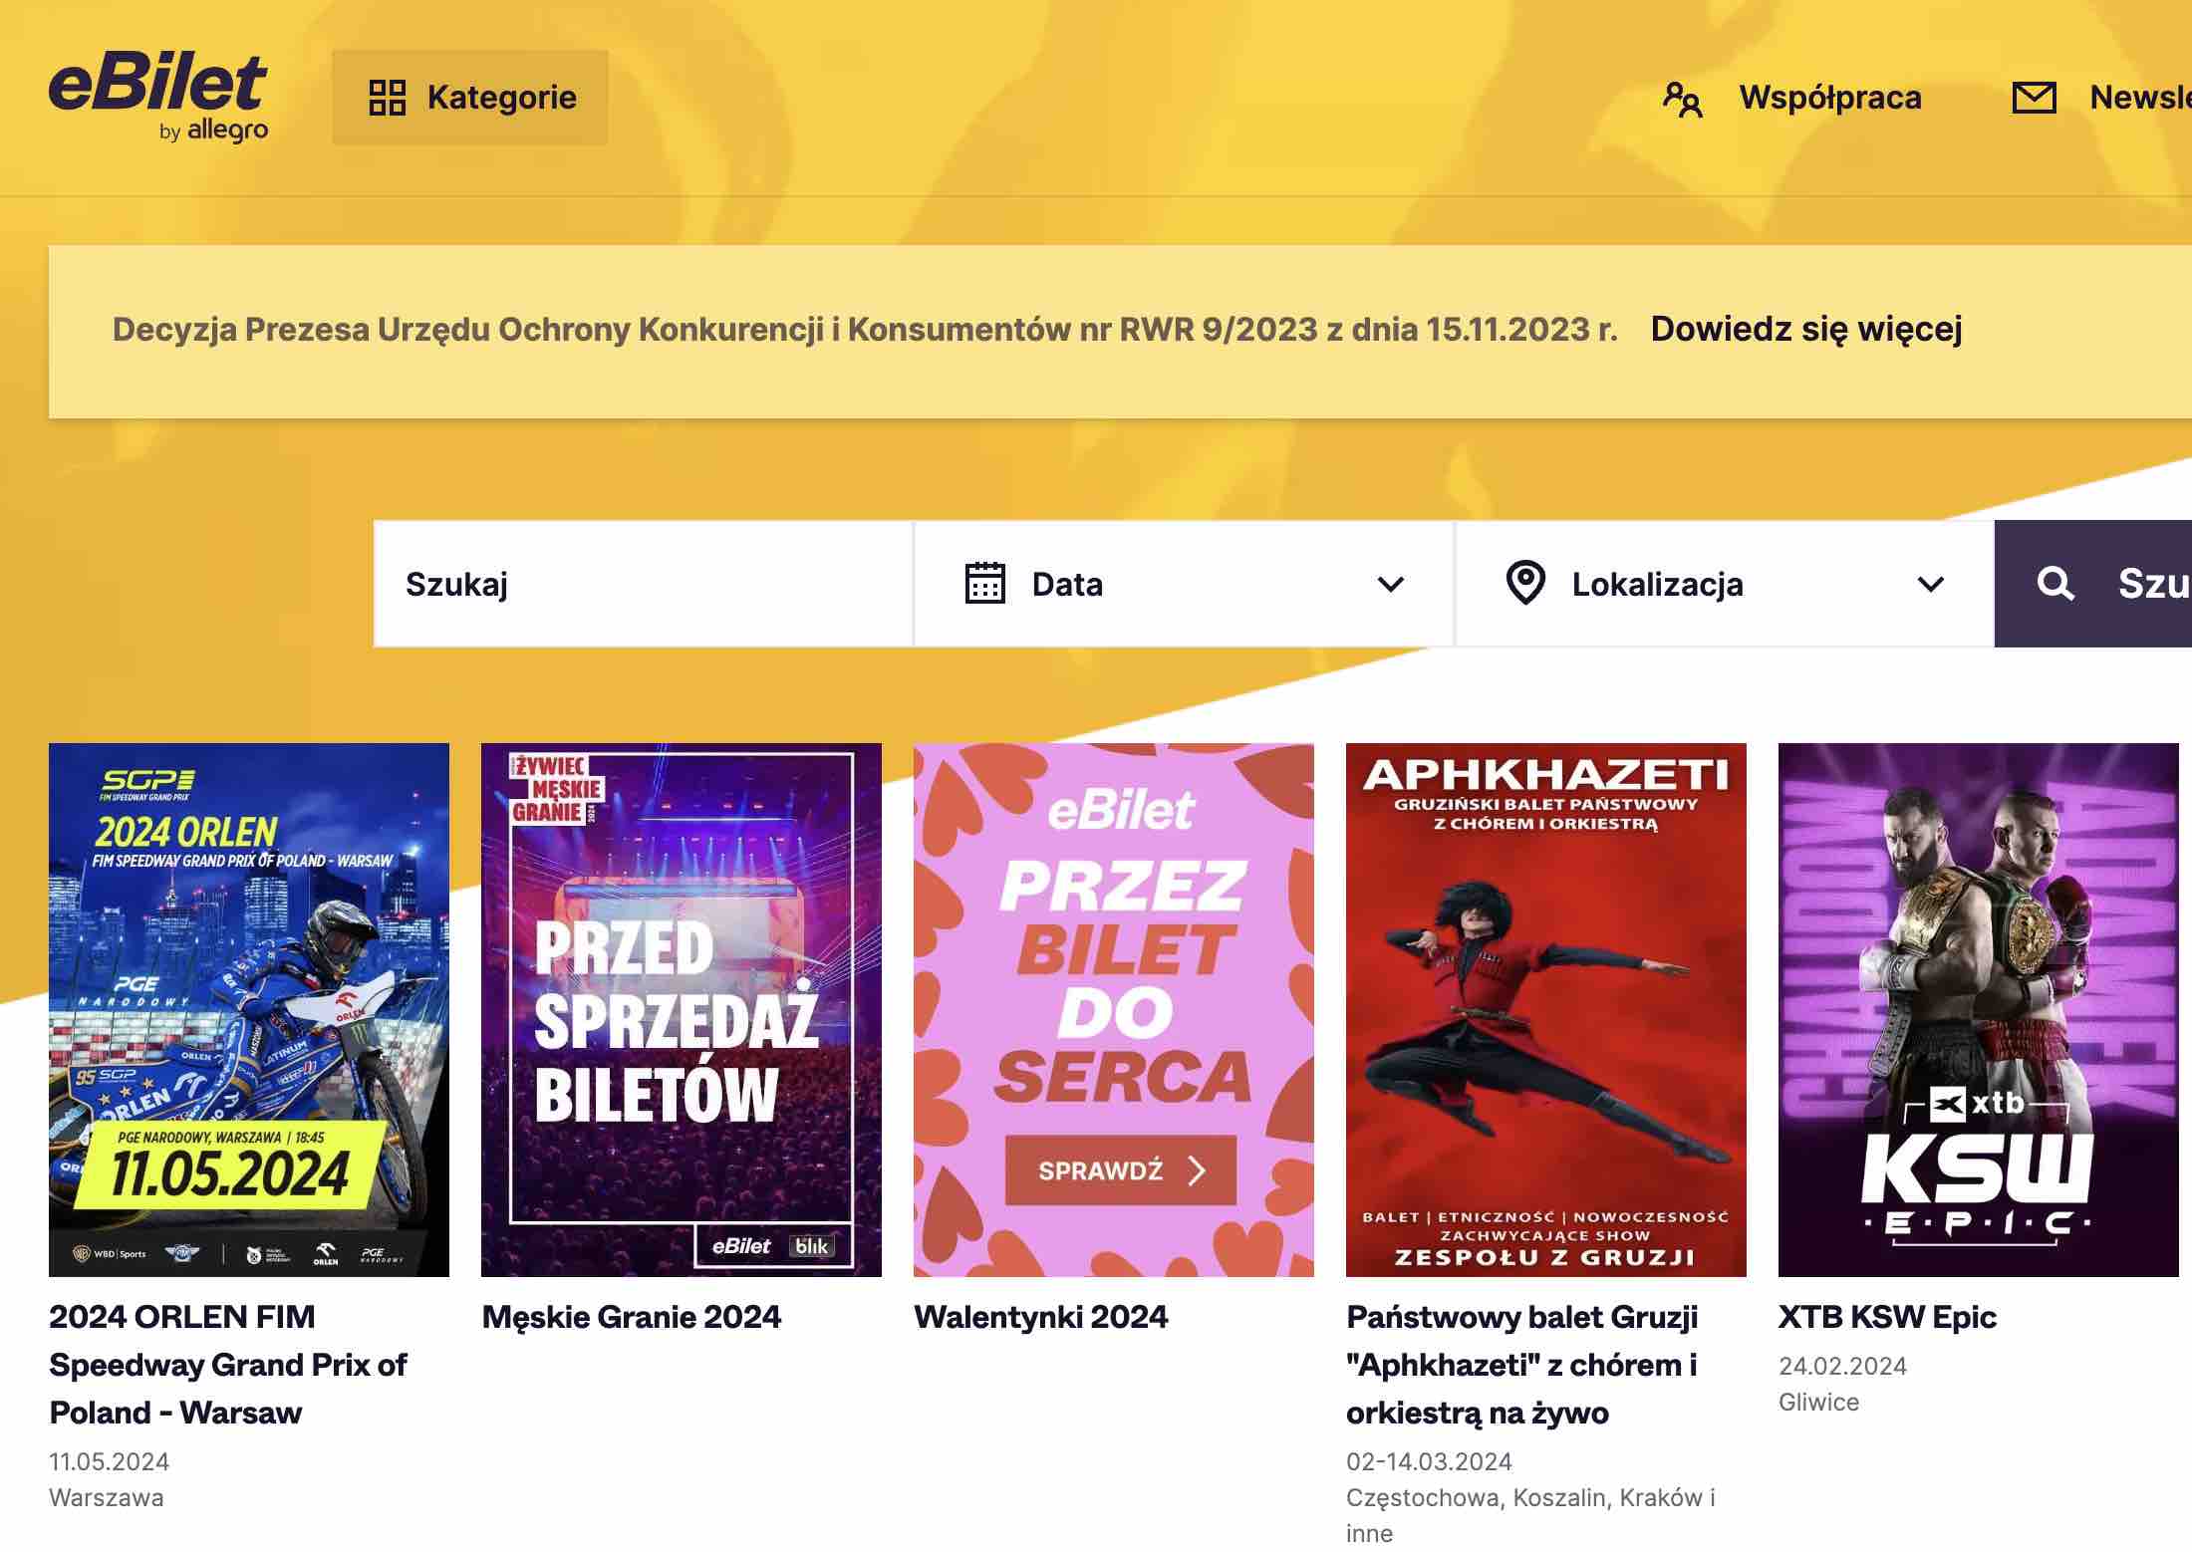Click the Sprawdź arrow on Walentynki banner
2192x1552 pixels.
tap(1197, 1170)
